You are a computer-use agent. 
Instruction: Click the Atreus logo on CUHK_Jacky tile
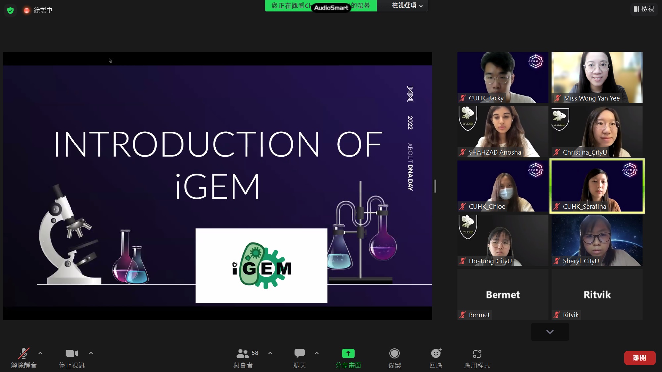coord(536,61)
